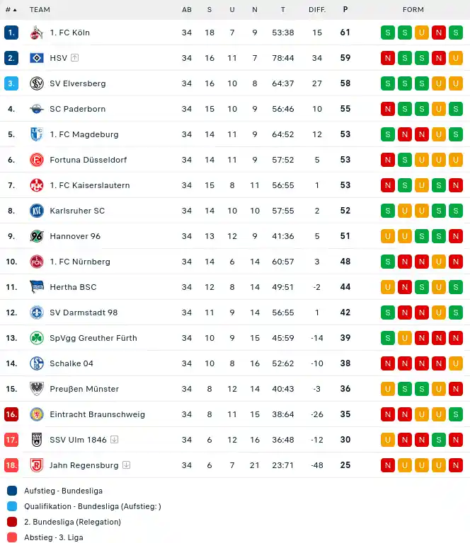470x543 pixels.
Task: Click the Jahn Regensburg crest
Action: (x=37, y=465)
